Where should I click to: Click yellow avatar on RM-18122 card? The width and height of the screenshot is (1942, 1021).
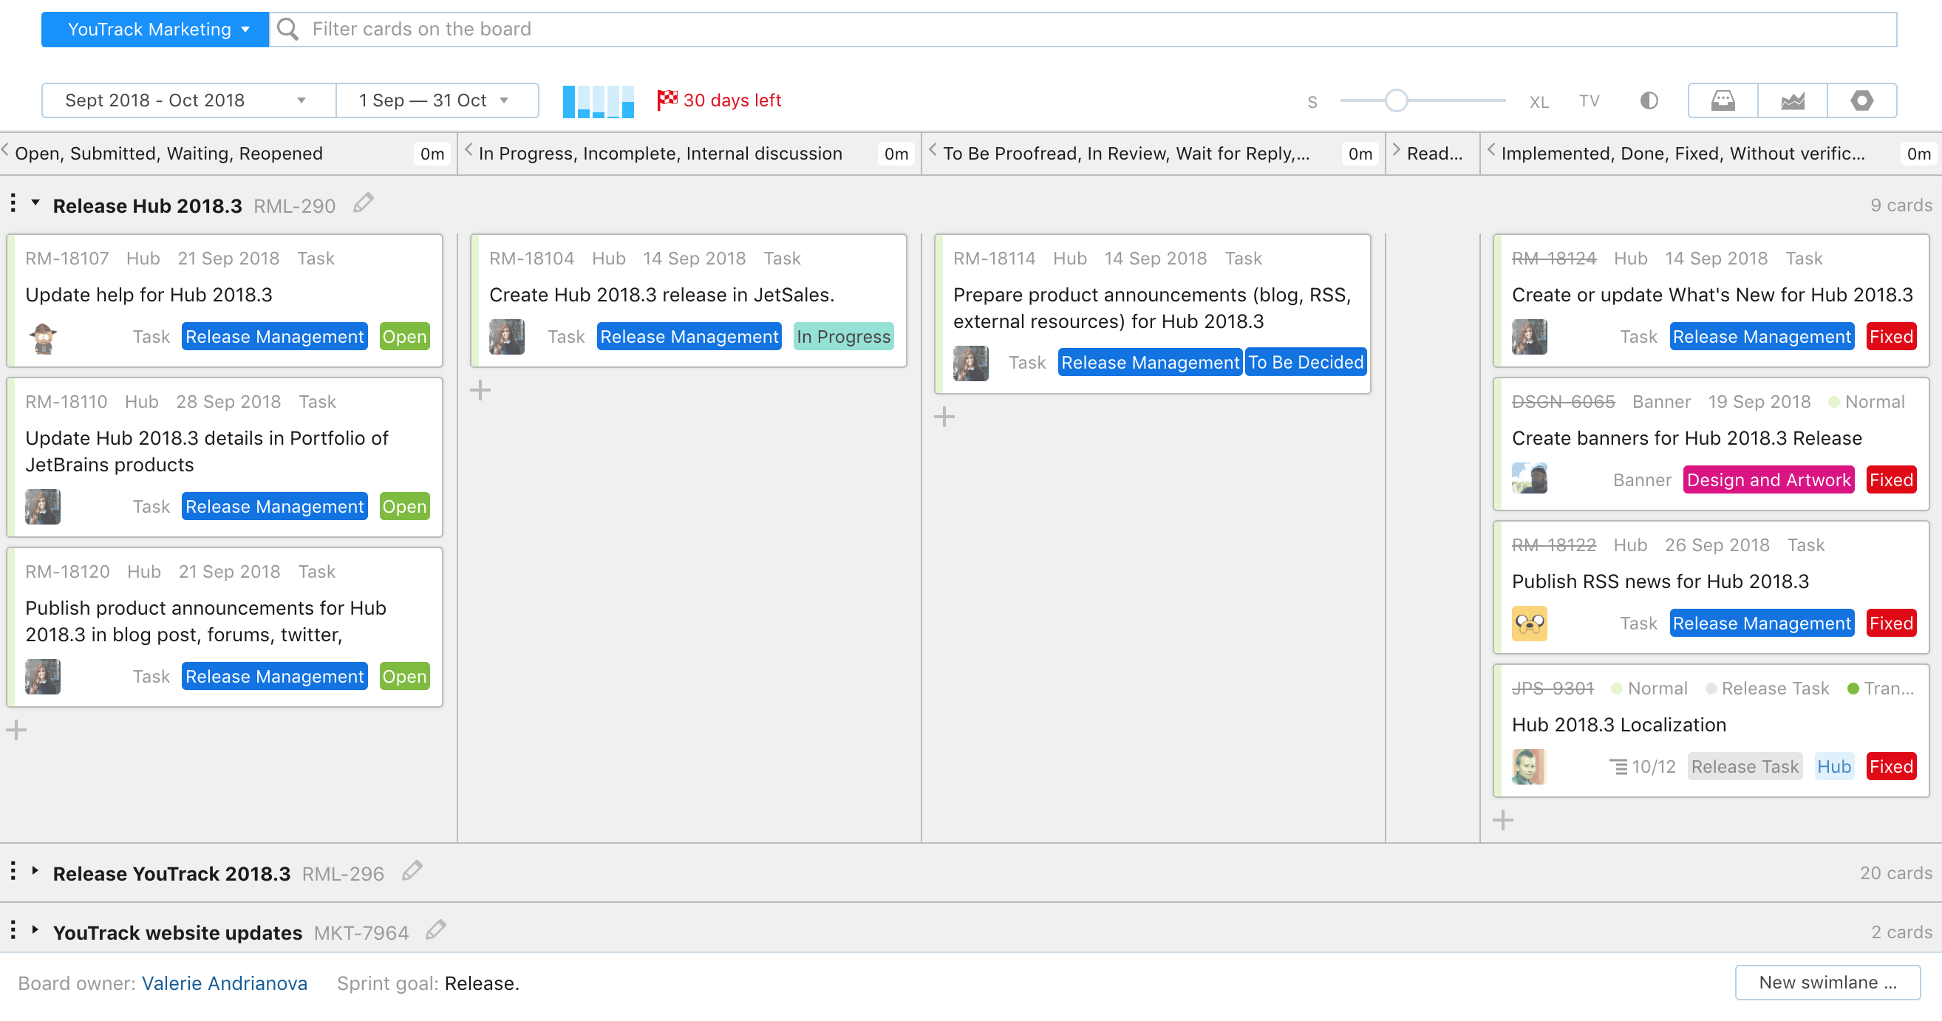(1530, 624)
